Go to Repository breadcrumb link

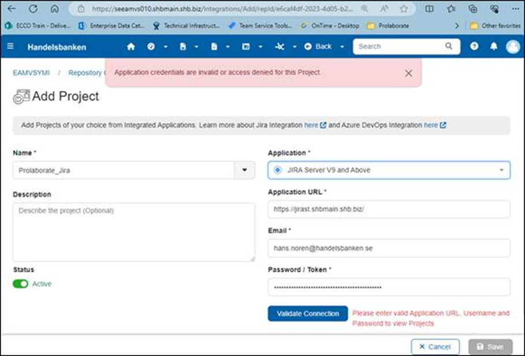[86, 73]
